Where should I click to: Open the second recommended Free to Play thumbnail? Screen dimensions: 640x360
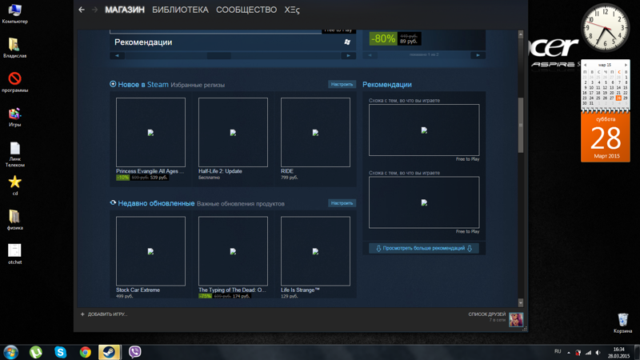pos(424,202)
